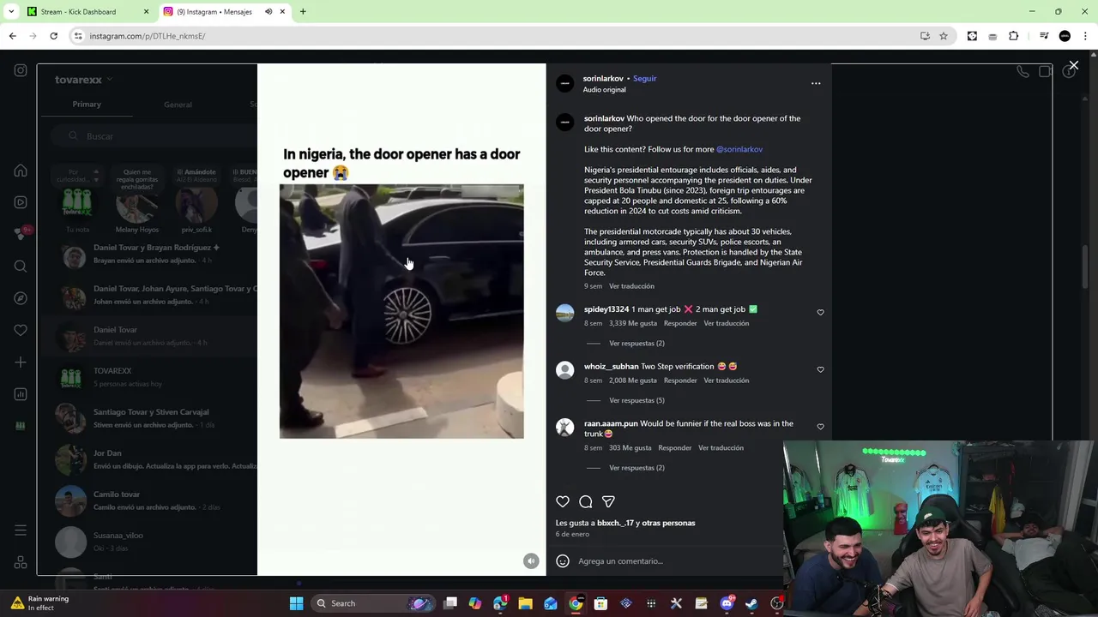Screen dimensions: 1098x617
Task: Open Chrome media controls icon
Action: 1044,36
